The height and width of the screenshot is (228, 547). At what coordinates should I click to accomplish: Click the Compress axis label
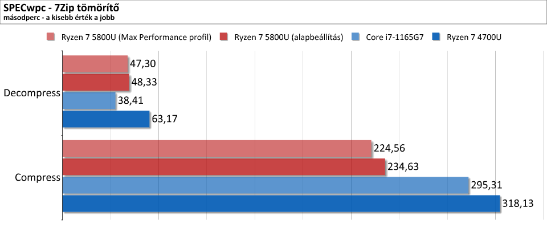38,178
